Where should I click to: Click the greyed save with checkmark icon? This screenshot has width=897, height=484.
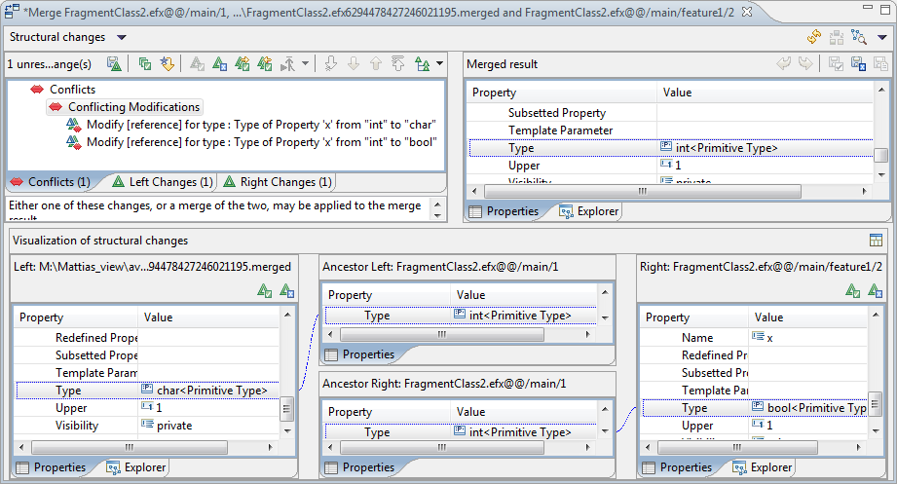[836, 63]
